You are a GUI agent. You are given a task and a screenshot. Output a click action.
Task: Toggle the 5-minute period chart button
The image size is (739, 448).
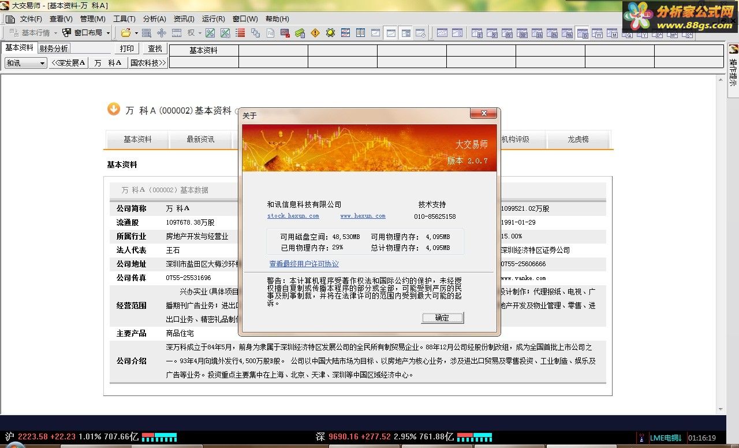coord(492,33)
